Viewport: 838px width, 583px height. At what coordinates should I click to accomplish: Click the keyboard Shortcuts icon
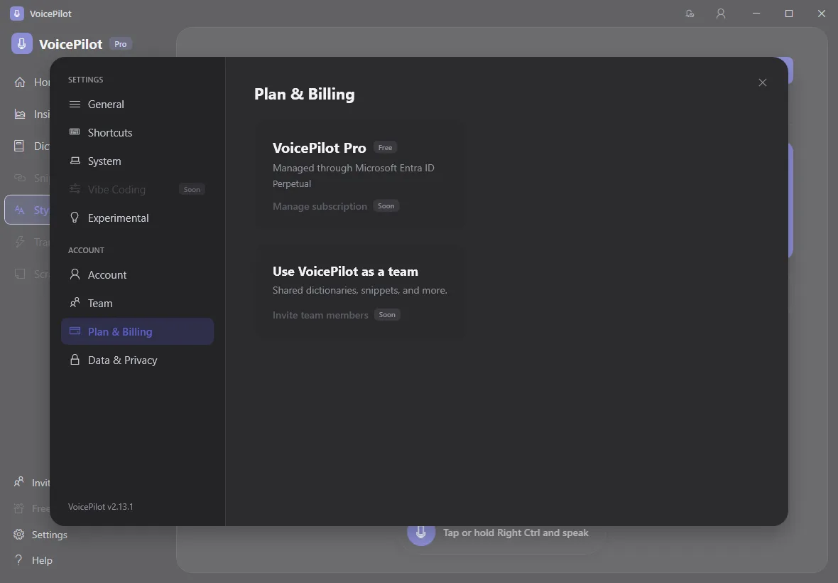75,132
